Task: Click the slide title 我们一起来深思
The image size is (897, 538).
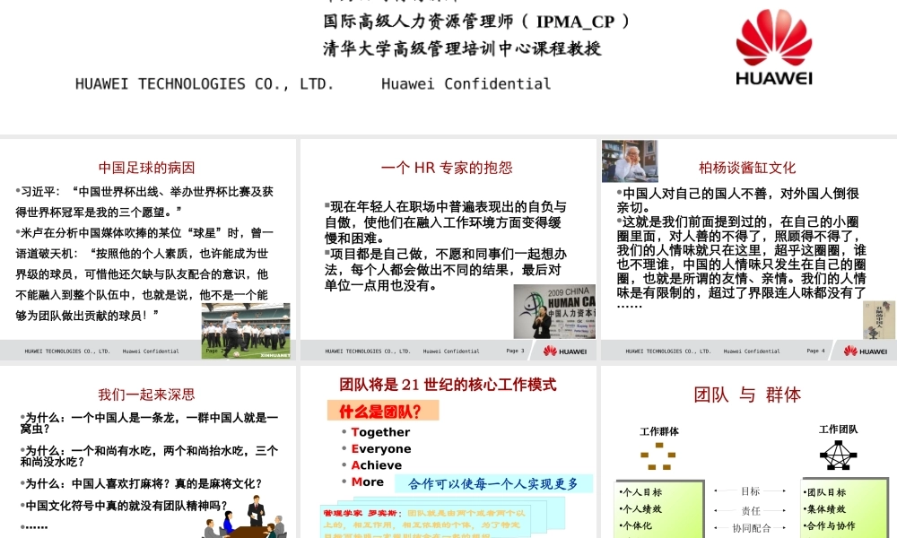Action: pyautogui.click(x=146, y=395)
